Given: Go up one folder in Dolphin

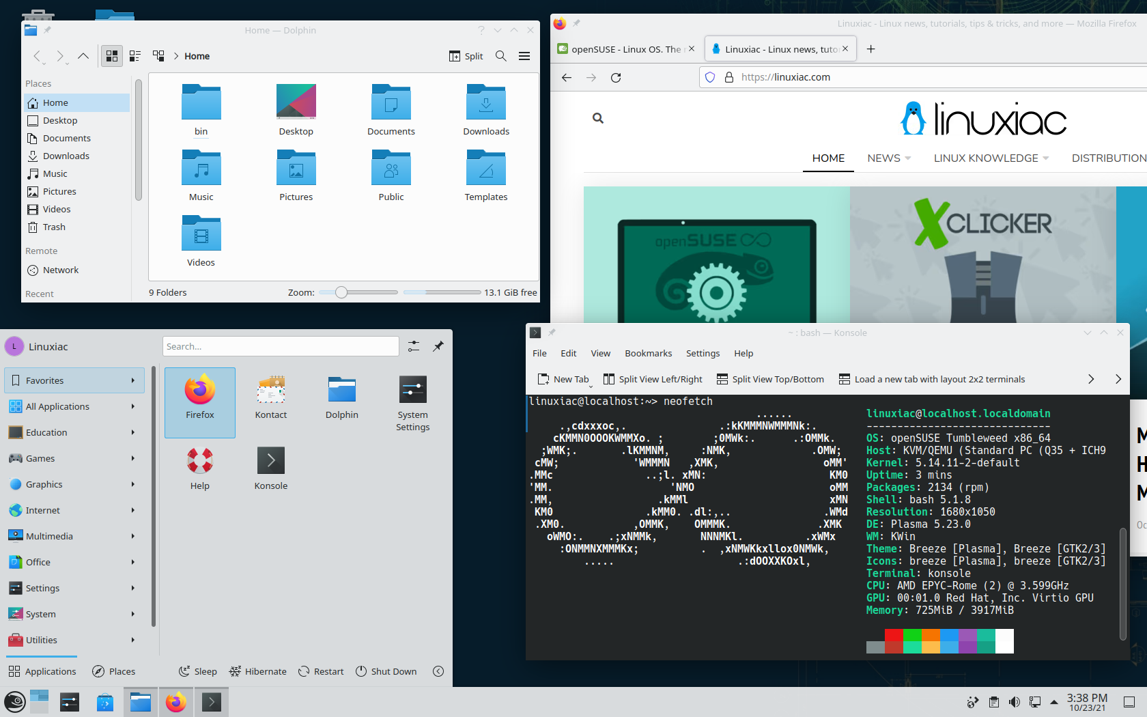Looking at the screenshot, I should pyautogui.click(x=83, y=56).
